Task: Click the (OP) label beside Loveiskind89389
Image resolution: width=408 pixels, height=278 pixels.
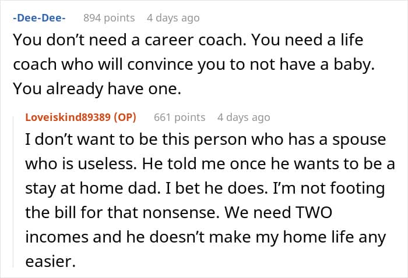Action: [x=125, y=117]
